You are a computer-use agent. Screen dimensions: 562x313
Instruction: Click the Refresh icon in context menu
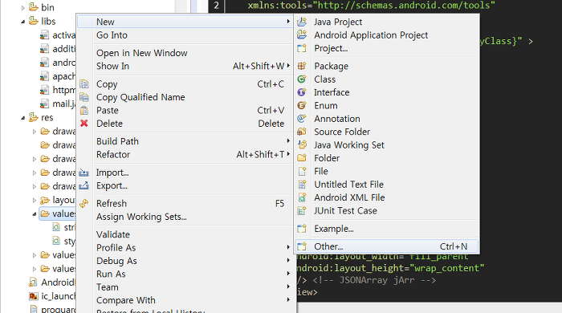coord(83,203)
